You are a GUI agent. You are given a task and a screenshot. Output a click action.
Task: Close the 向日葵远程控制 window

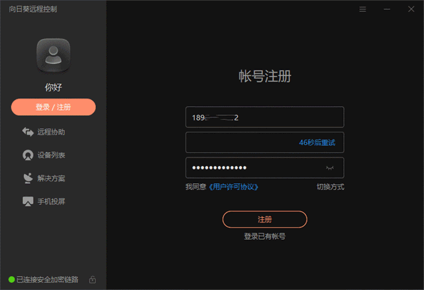411,9
